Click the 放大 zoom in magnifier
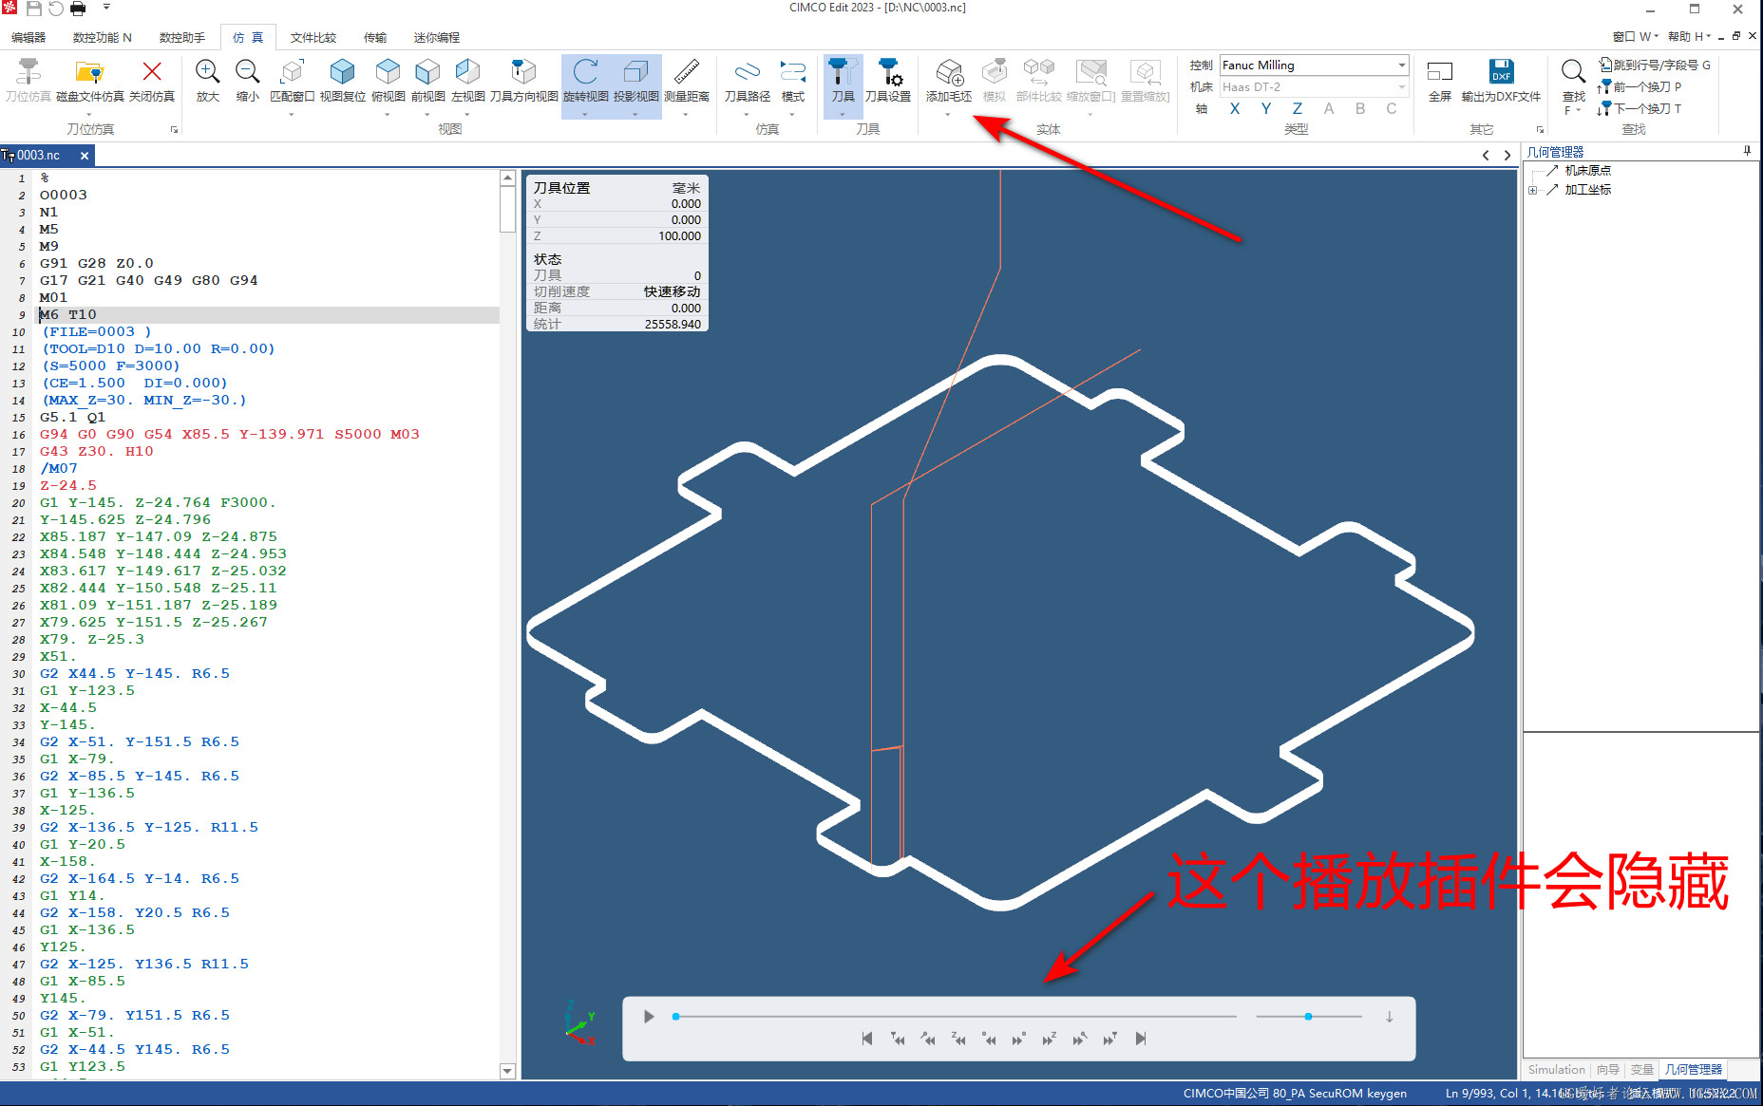Image resolution: width=1763 pixels, height=1106 pixels. (207, 72)
